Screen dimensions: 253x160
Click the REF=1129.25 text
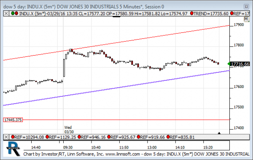pos(62,137)
